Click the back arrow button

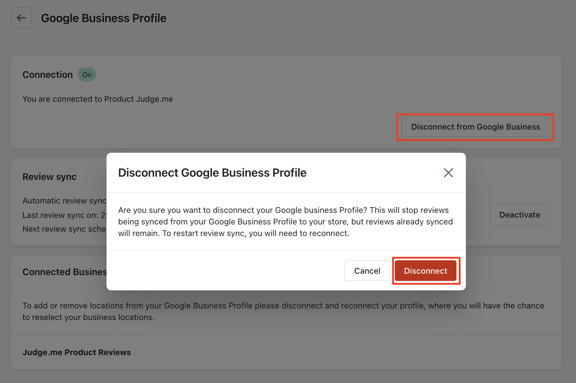coord(21,18)
